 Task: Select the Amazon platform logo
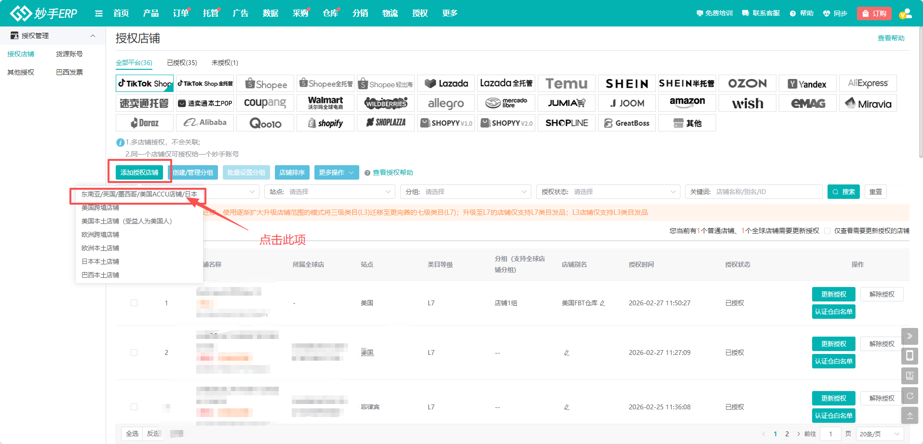point(687,103)
